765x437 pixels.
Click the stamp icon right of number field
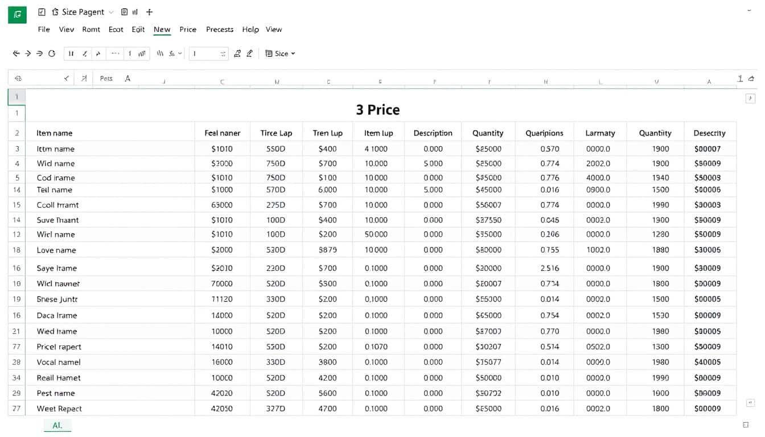[x=237, y=53]
